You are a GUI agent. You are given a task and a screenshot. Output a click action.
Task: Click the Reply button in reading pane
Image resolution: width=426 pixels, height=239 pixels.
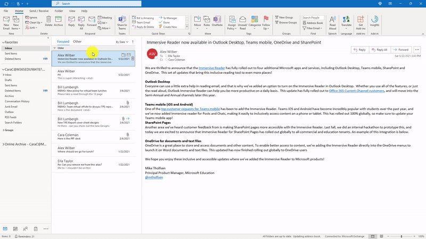[359, 50]
